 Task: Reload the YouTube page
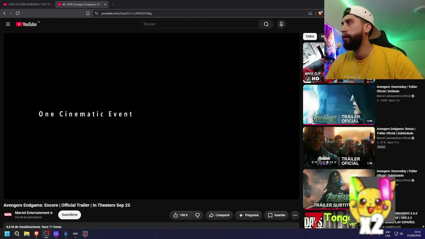(18, 13)
